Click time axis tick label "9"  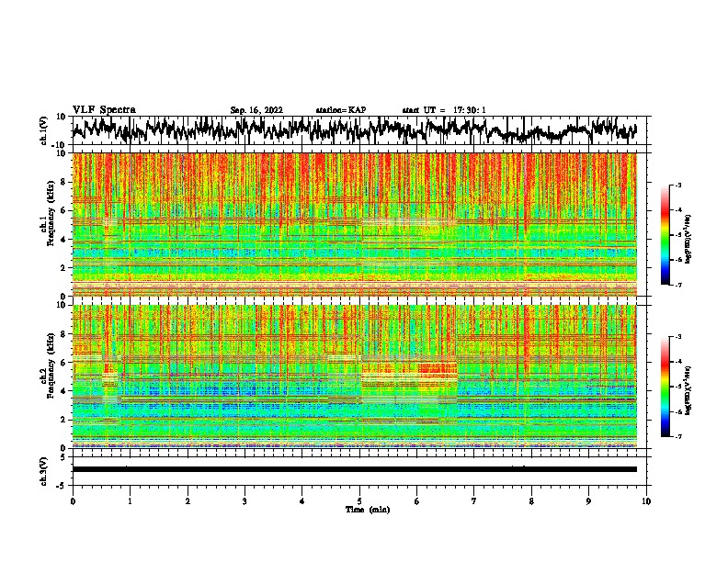point(588,501)
